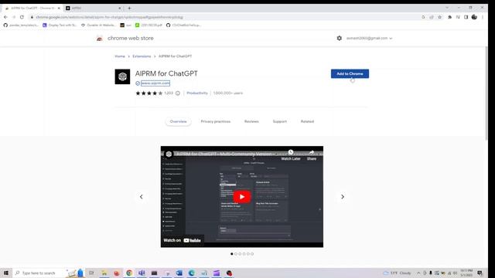Switch to the Reviews tab
This screenshot has height=278, width=495.
point(251,121)
